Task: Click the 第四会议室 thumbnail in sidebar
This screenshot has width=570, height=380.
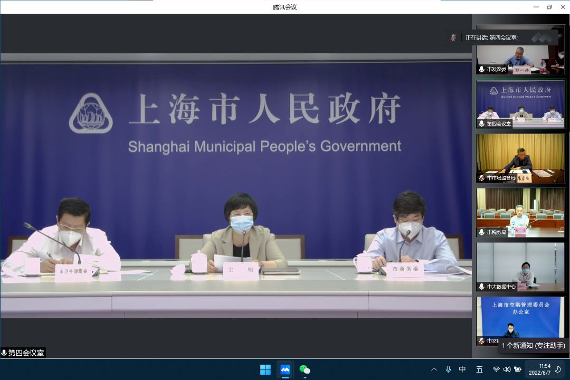Action: tap(520, 104)
